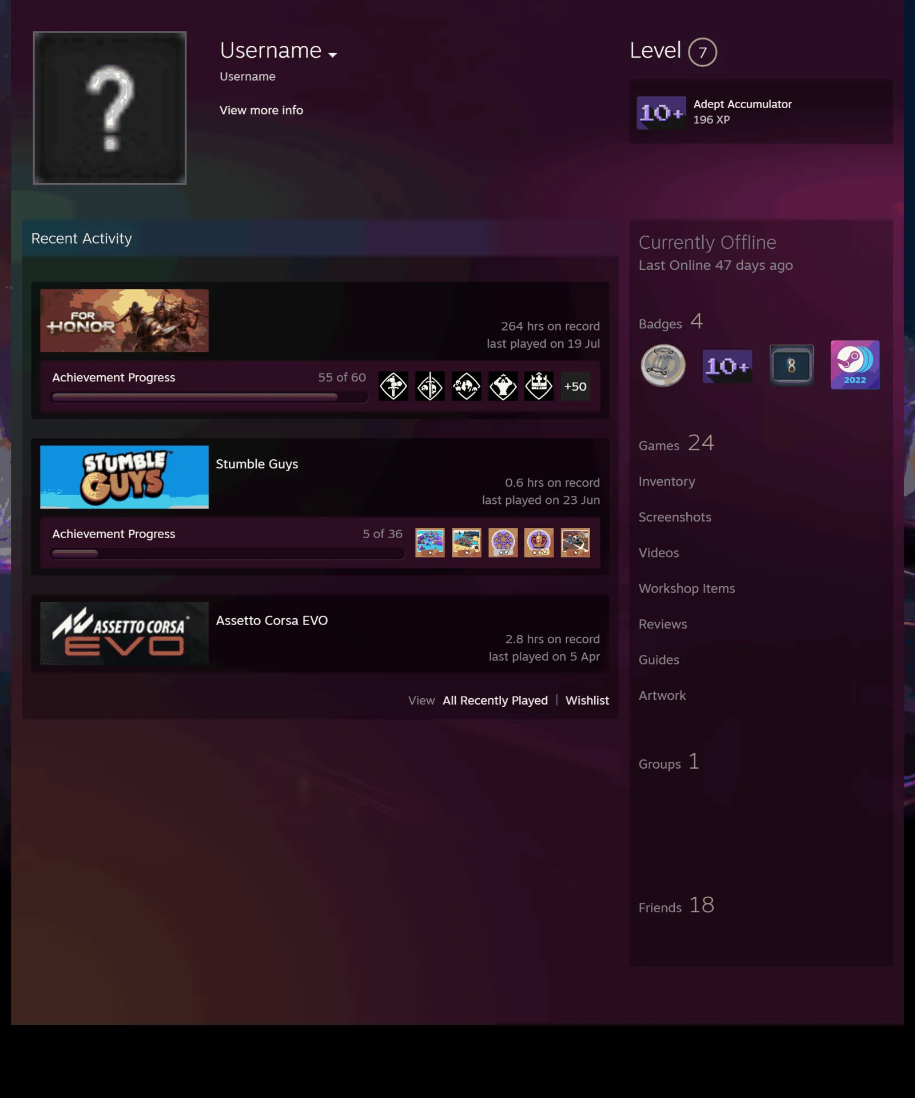Open the Groups 1 link
This screenshot has width=915, height=1098.
669,762
